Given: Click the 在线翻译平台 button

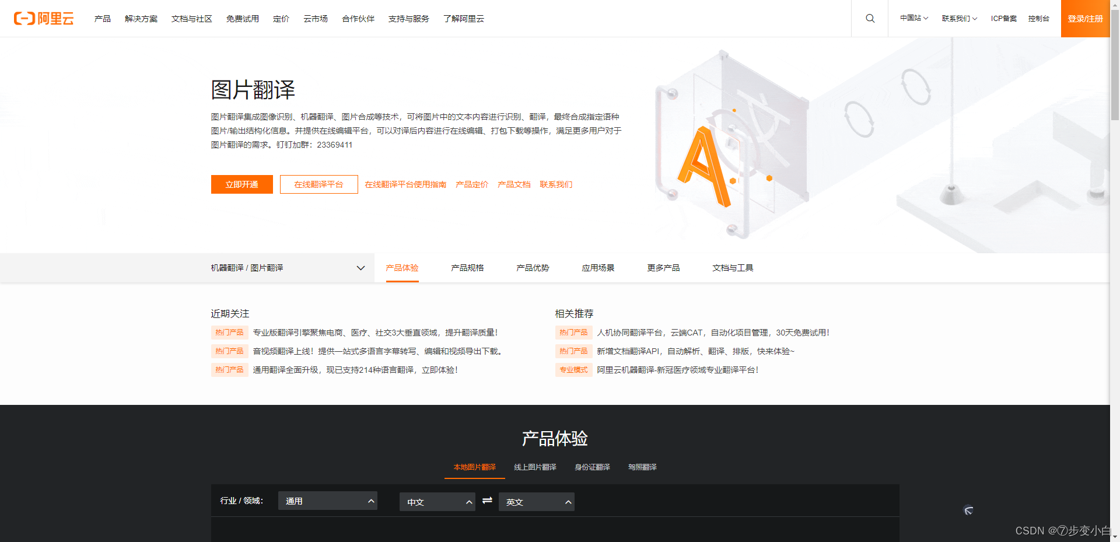Looking at the screenshot, I should click(318, 184).
